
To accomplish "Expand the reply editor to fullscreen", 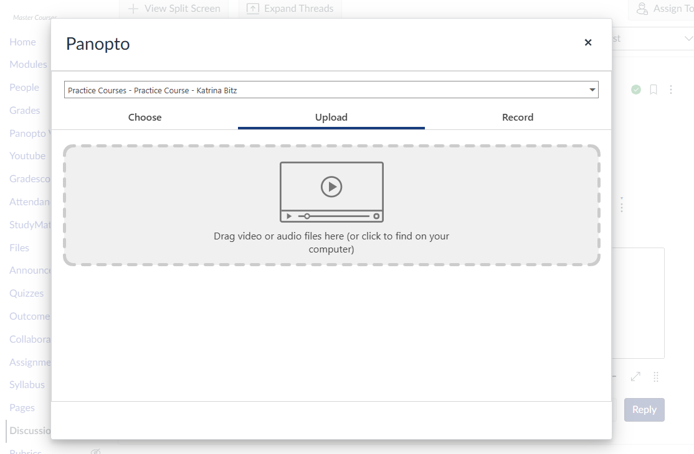I will (635, 377).
